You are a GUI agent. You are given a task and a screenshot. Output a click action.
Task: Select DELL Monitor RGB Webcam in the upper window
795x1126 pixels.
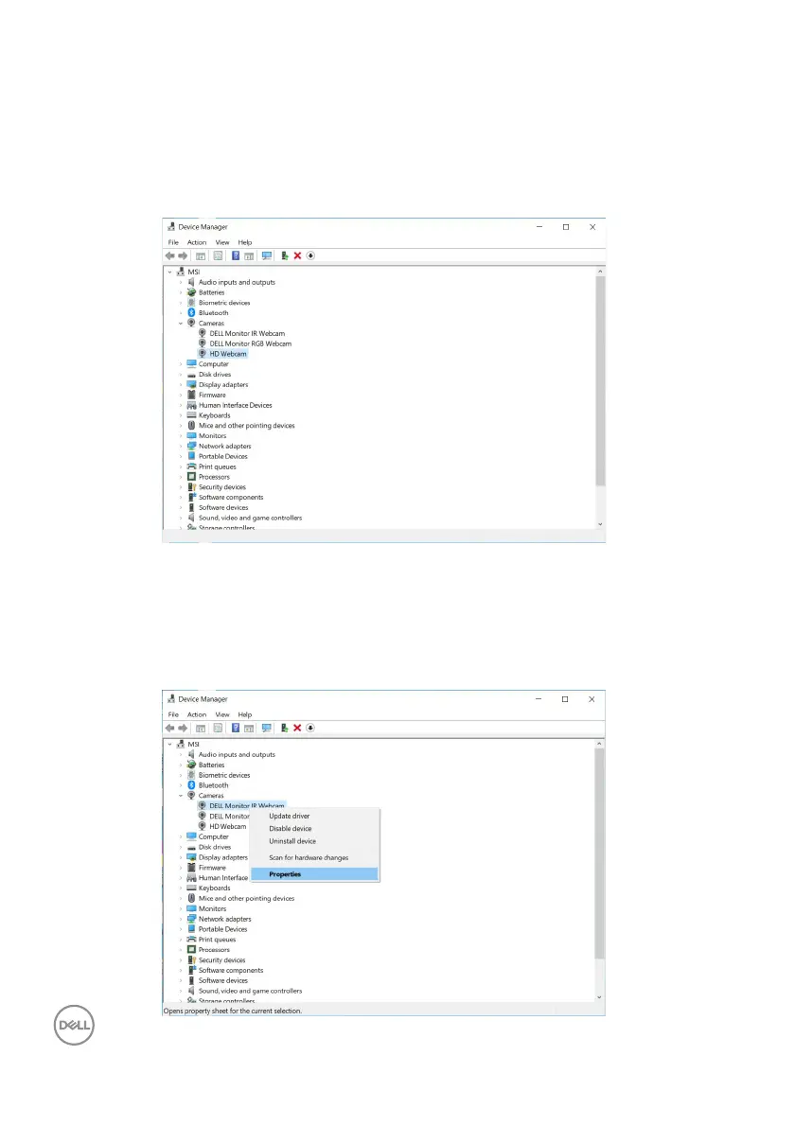tap(250, 343)
